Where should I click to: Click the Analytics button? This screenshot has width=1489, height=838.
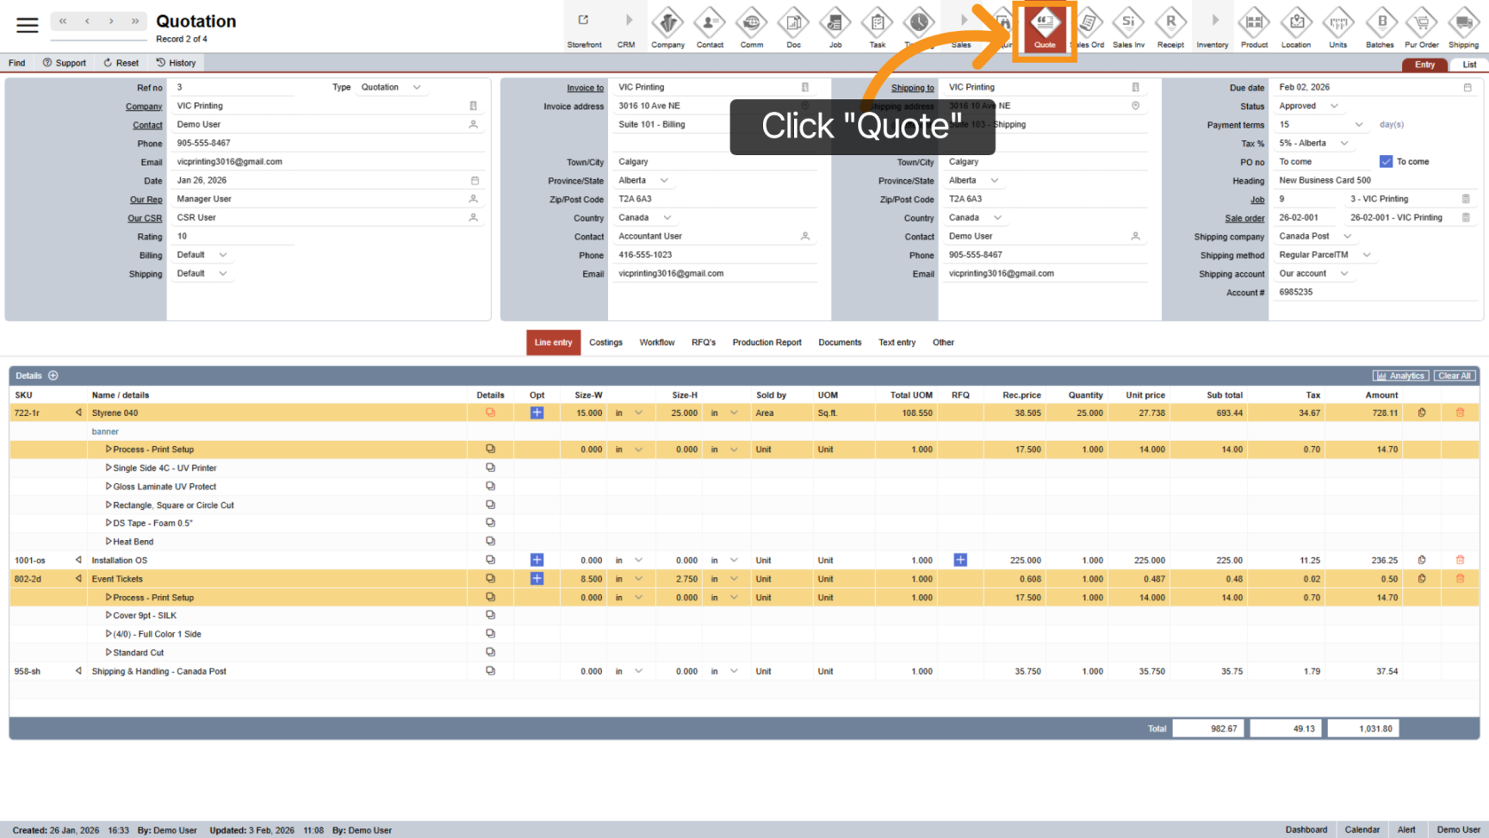coord(1400,376)
